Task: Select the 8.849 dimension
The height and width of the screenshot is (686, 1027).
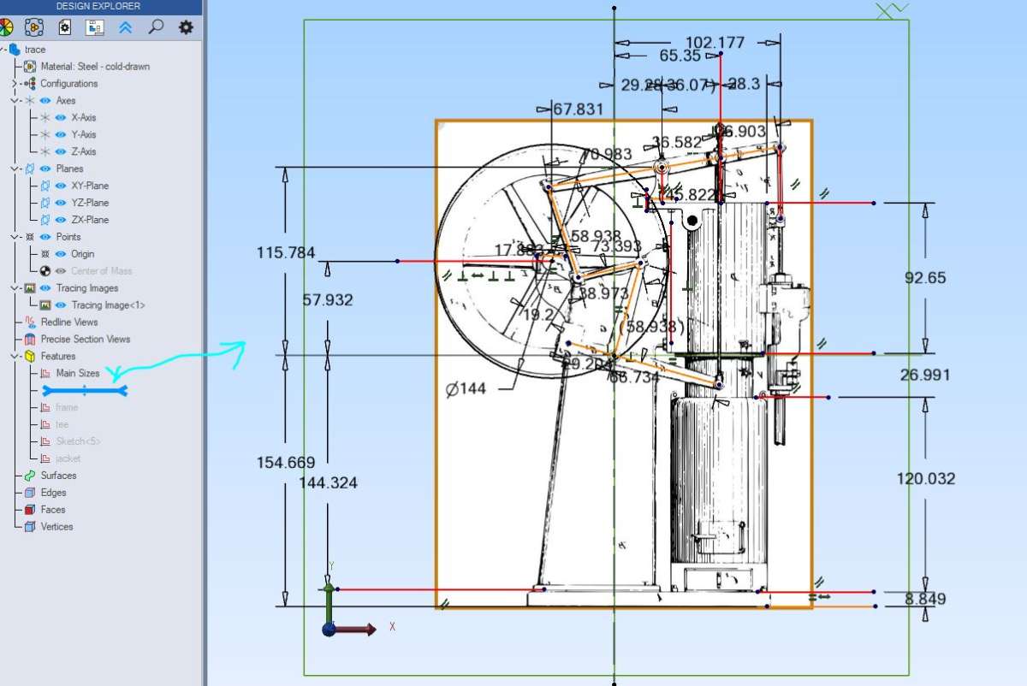Action: coord(925,599)
